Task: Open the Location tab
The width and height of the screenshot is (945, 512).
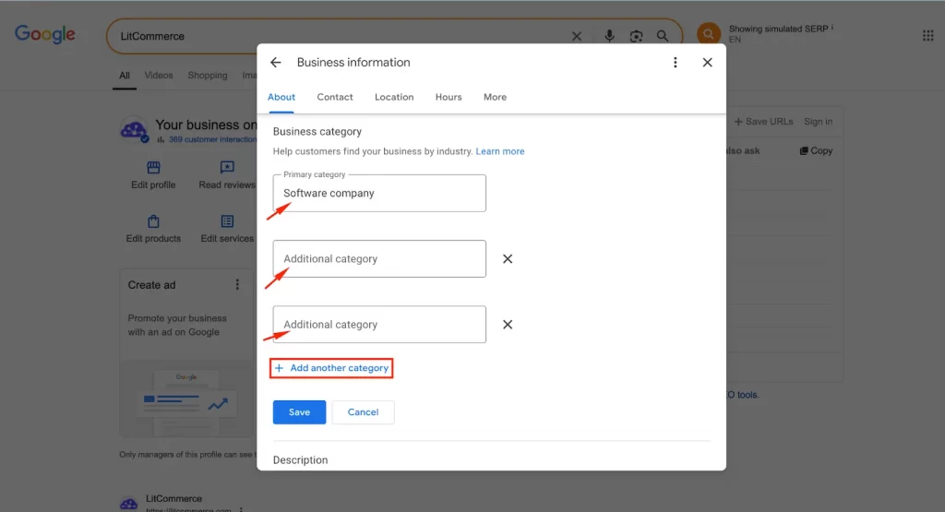Action: pyautogui.click(x=394, y=97)
